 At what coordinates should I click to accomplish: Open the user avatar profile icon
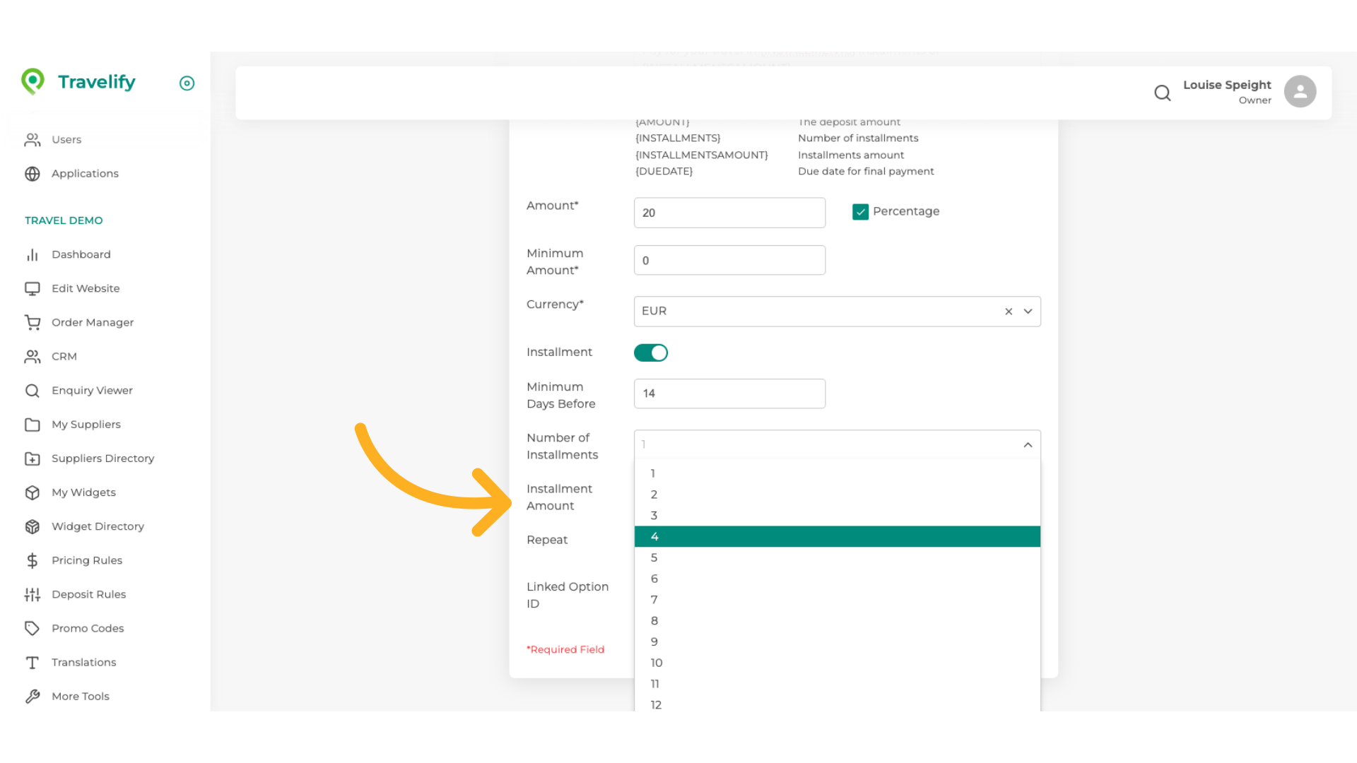(1300, 92)
